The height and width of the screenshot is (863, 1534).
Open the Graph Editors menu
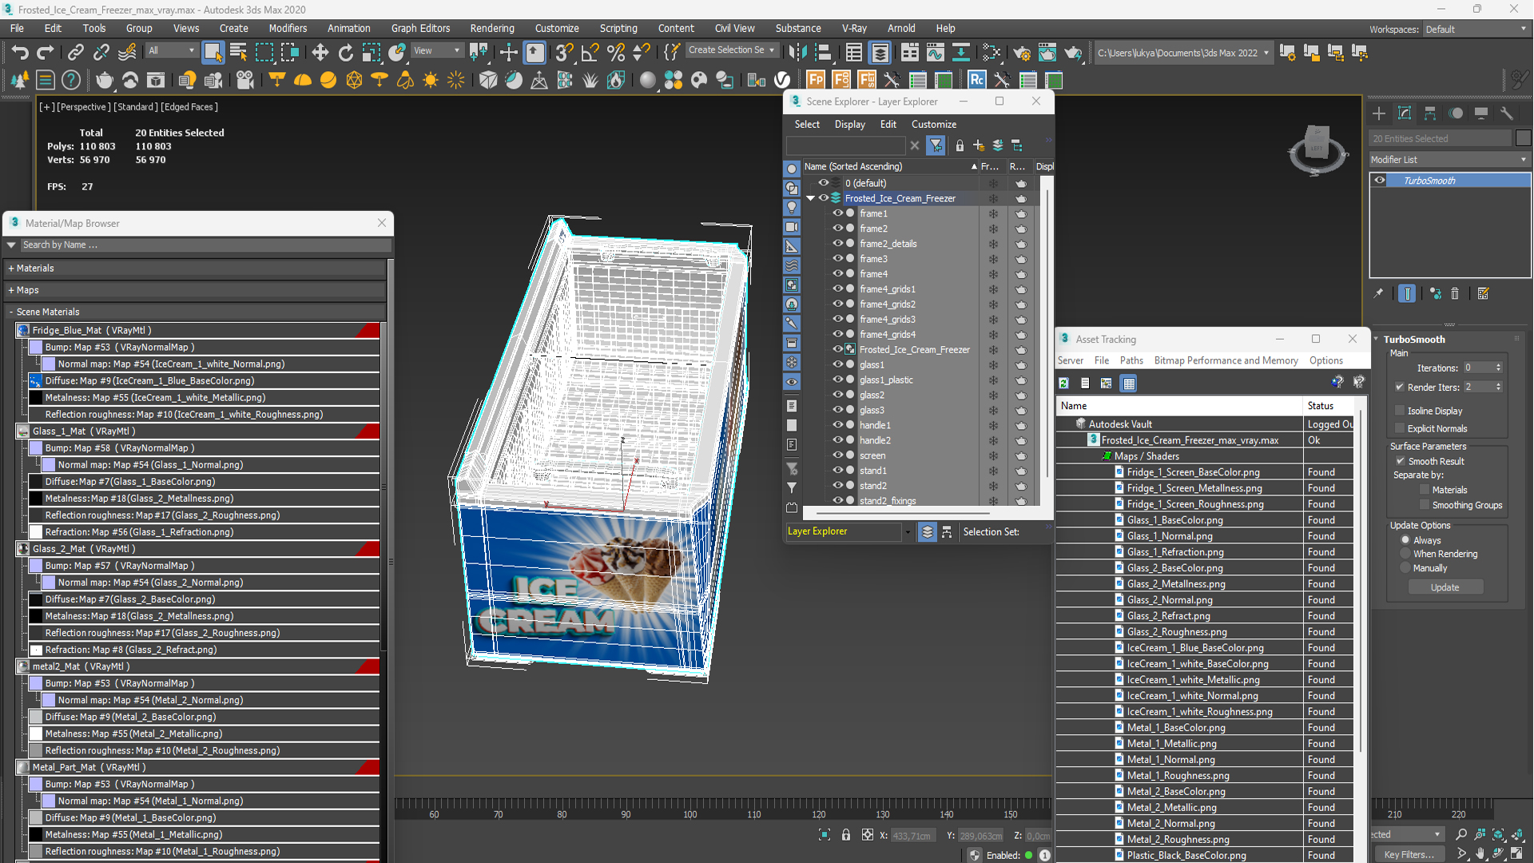(x=420, y=28)
